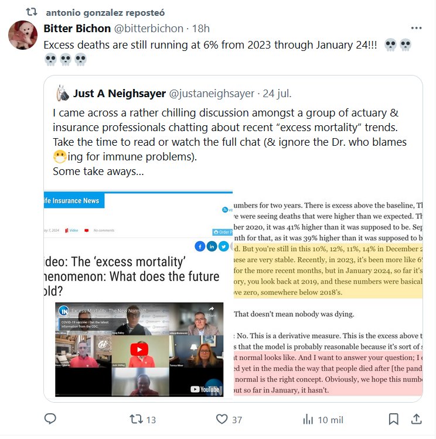
Task: Click the LinkedIn share icon in the article
Action: coord(212,246)
